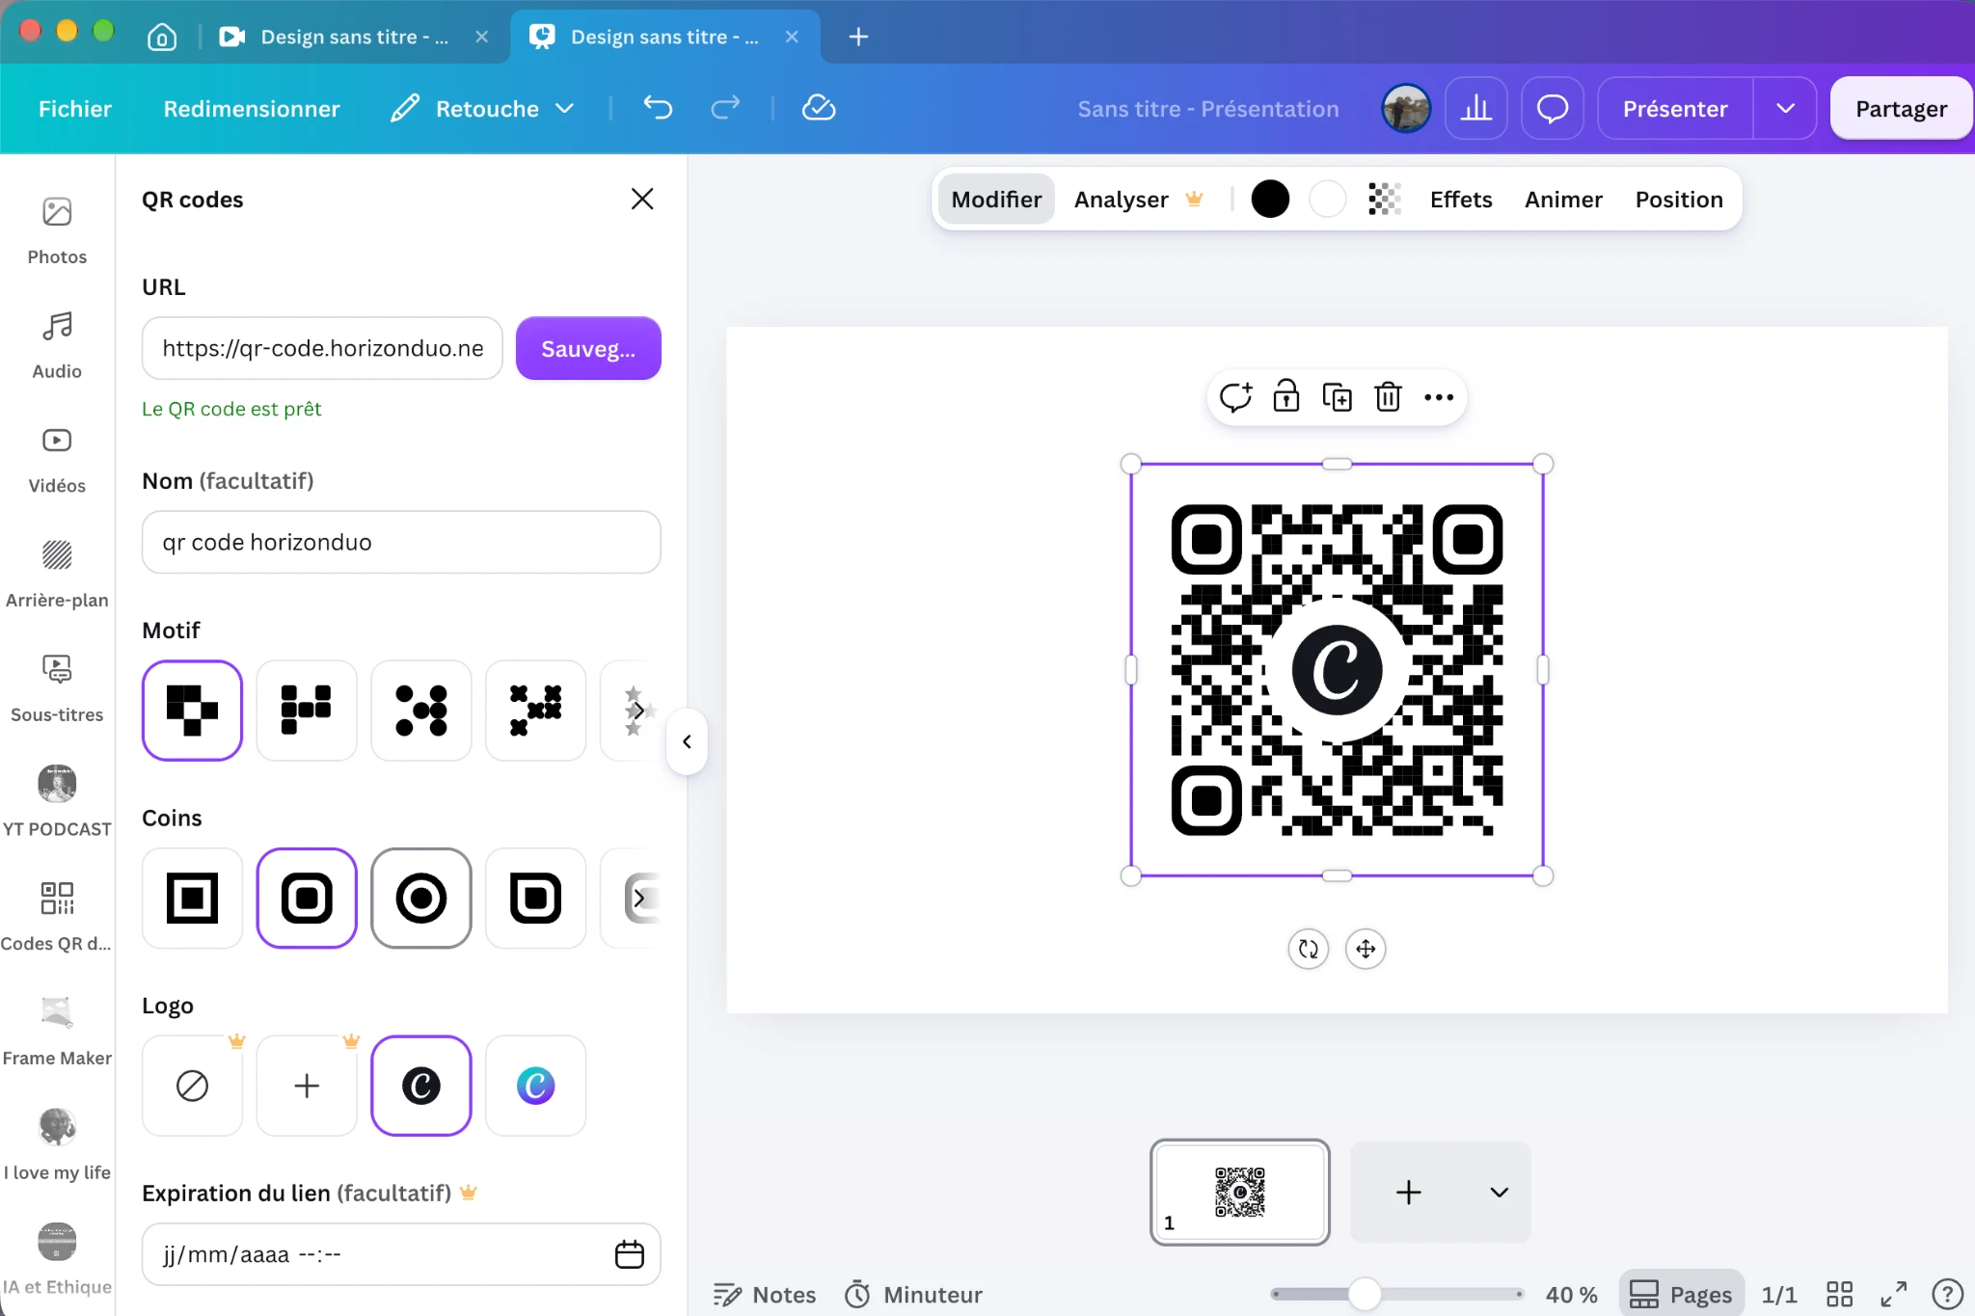
Task: Select the rounded squares motif
Action: tap(307, 711)
